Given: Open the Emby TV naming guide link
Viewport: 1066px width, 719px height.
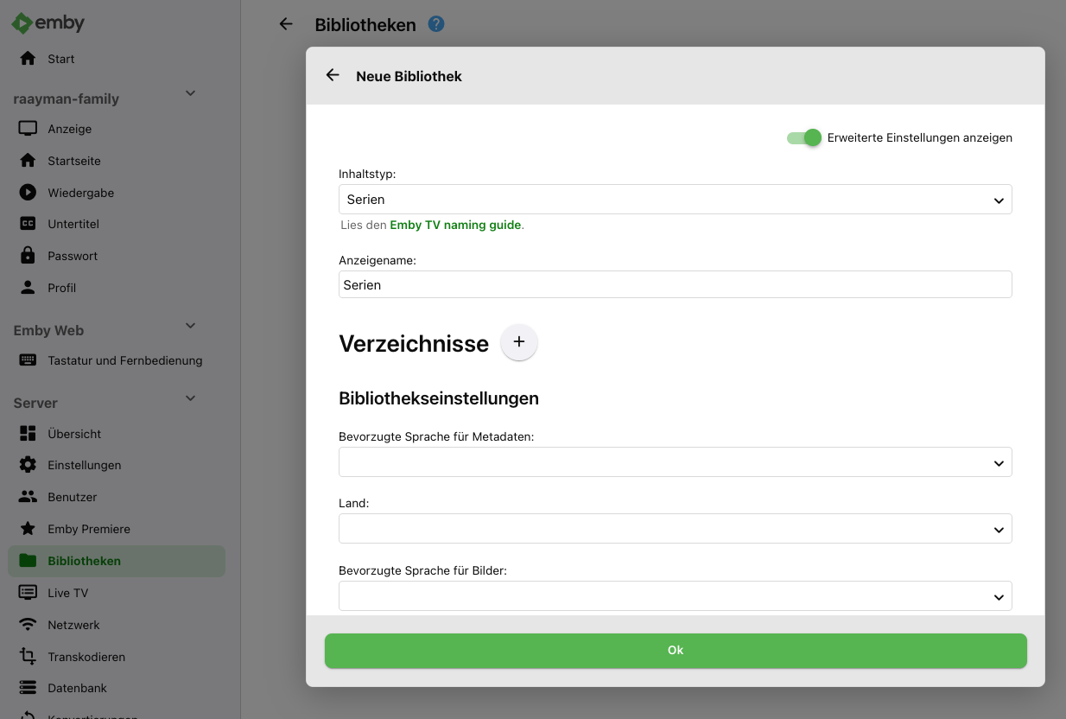Looking at the screenshot, I should (x=455, y=225).
